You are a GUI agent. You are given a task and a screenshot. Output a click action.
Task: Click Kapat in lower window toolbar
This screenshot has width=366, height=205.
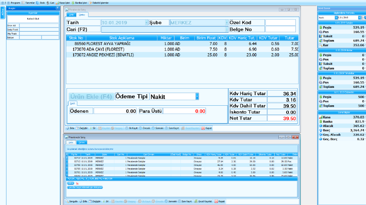coord(220,201)
